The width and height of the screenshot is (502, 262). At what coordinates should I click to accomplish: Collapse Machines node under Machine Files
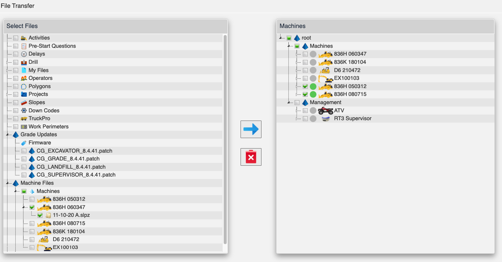[16, 191]
